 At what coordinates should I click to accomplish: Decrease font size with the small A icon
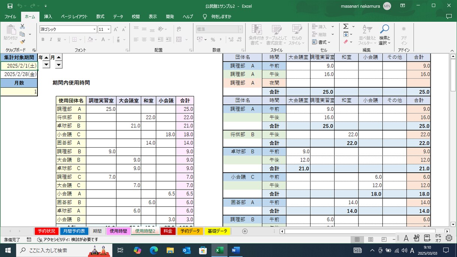tap(123, 29)
